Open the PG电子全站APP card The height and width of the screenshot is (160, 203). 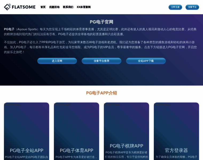pyautogui.click(x=26, y=131)
